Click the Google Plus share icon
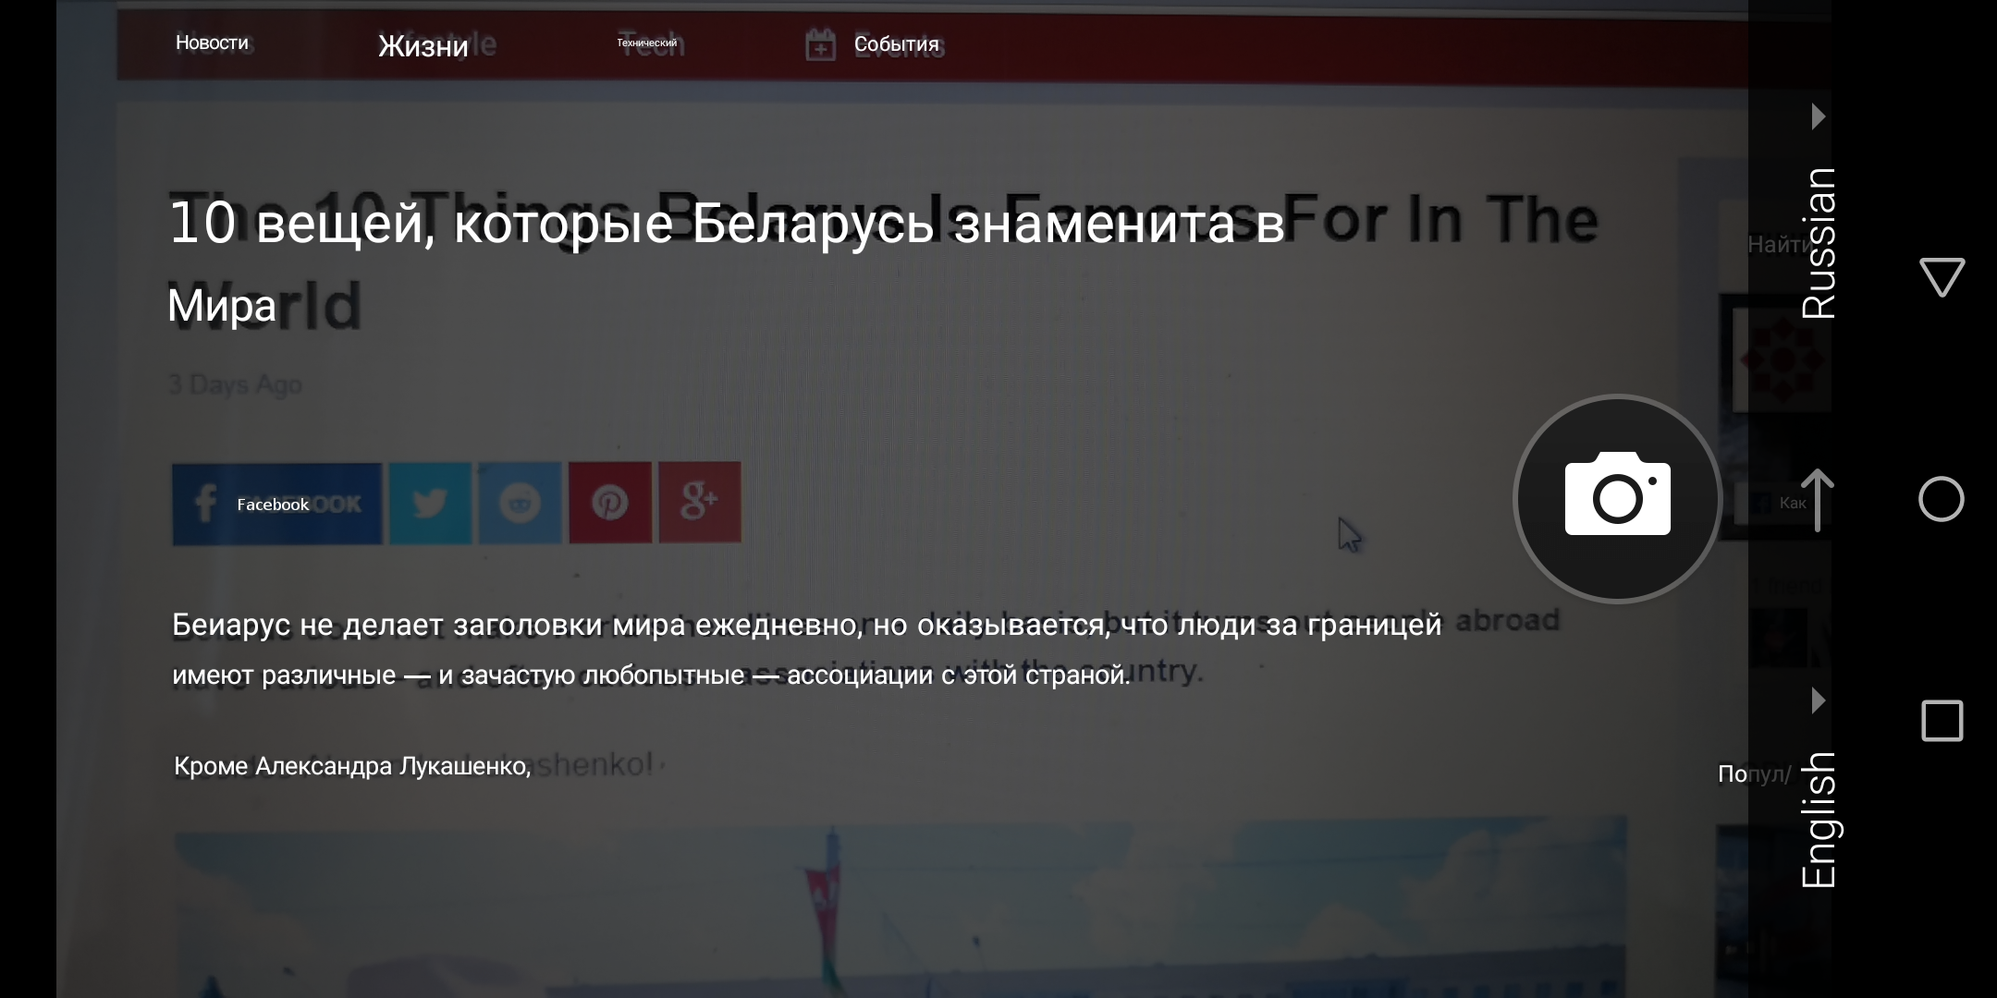Screen dimensions: 1997x998 (700, 502)
